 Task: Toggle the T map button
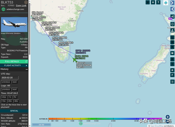pyautogui.click(x=158, y=2)
